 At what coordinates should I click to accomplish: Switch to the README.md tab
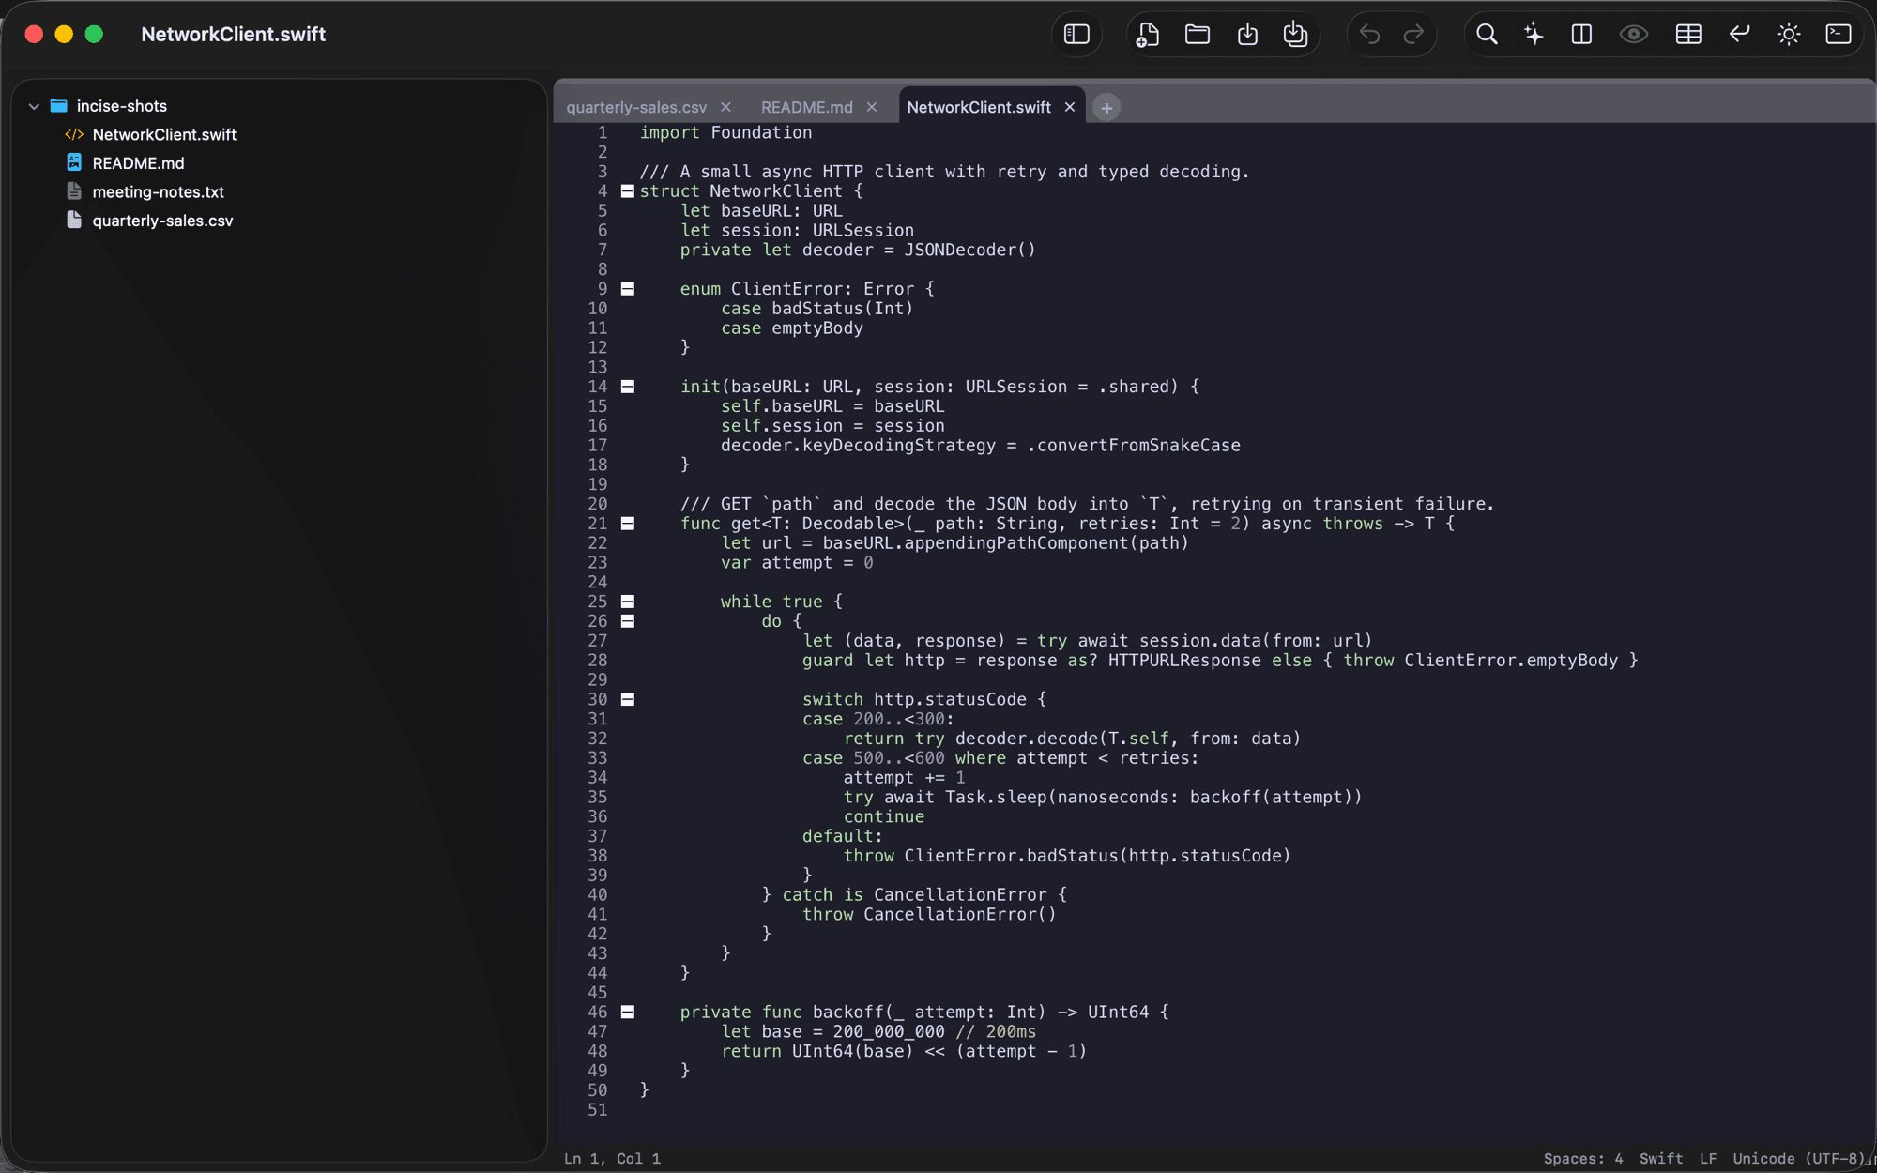[806, 107]
